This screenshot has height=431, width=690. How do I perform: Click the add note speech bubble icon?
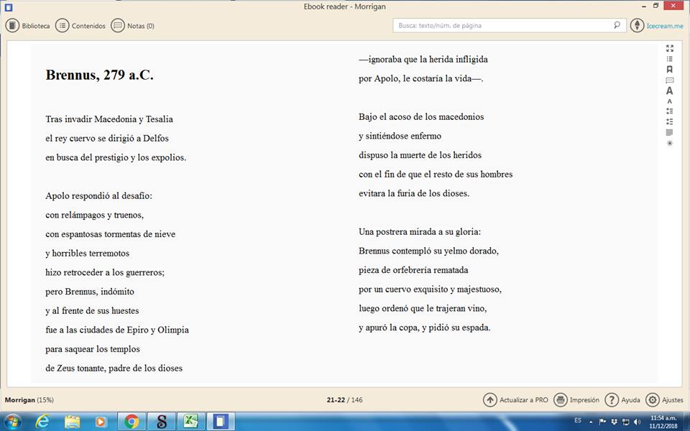[x=669, y=80]
